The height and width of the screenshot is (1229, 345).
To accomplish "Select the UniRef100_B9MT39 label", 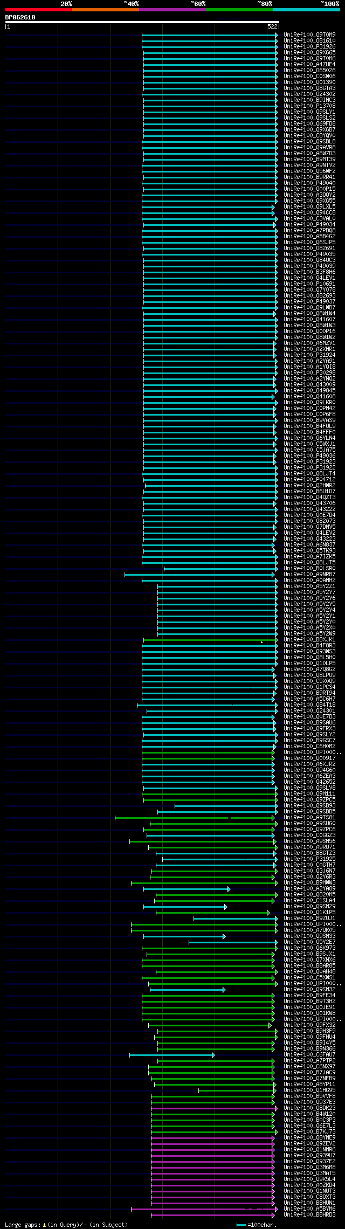I will click(309, 160).
